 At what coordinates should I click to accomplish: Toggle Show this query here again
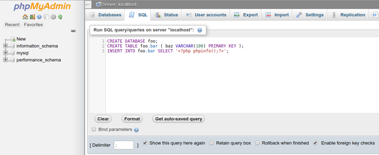point(145,143)
